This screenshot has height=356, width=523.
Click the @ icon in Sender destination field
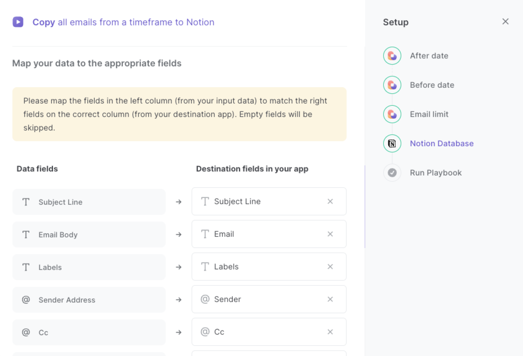click(205, 299)
